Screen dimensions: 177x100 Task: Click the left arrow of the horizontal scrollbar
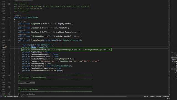pyautogui.click(x=27, y=96)
